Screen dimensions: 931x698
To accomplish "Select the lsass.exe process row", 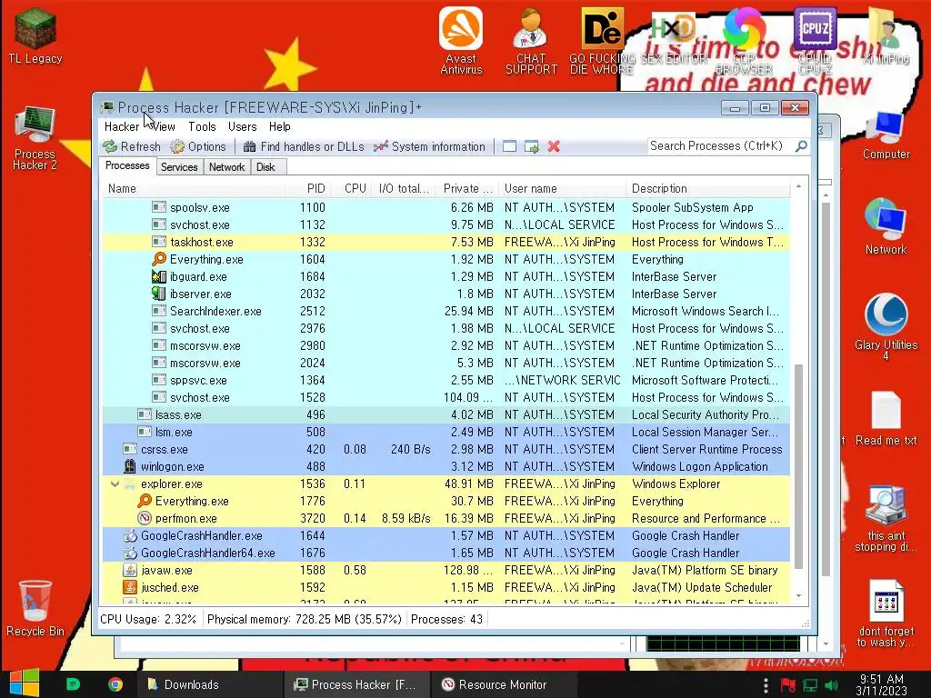I will pyautogui.click(x=446, y=414).
